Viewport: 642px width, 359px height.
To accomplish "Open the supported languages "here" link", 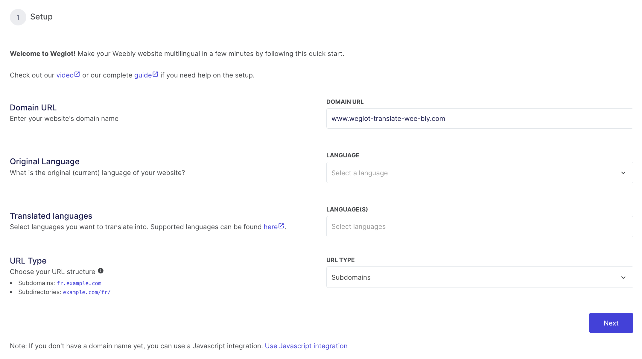I will (x=270, y=226).
